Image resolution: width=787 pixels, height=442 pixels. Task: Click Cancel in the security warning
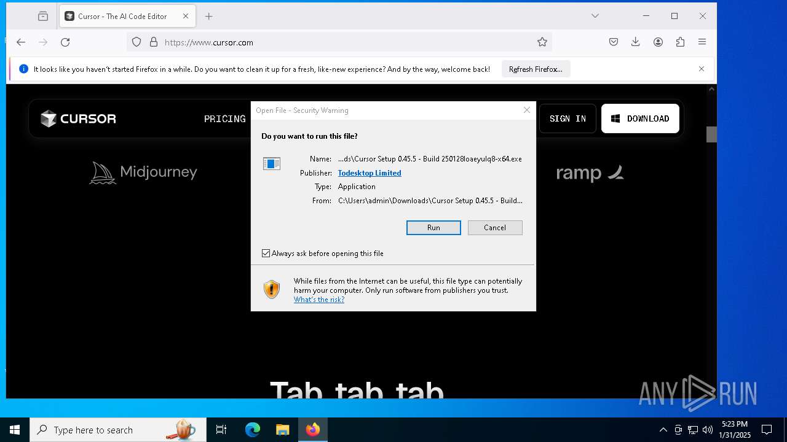[495, 228]
